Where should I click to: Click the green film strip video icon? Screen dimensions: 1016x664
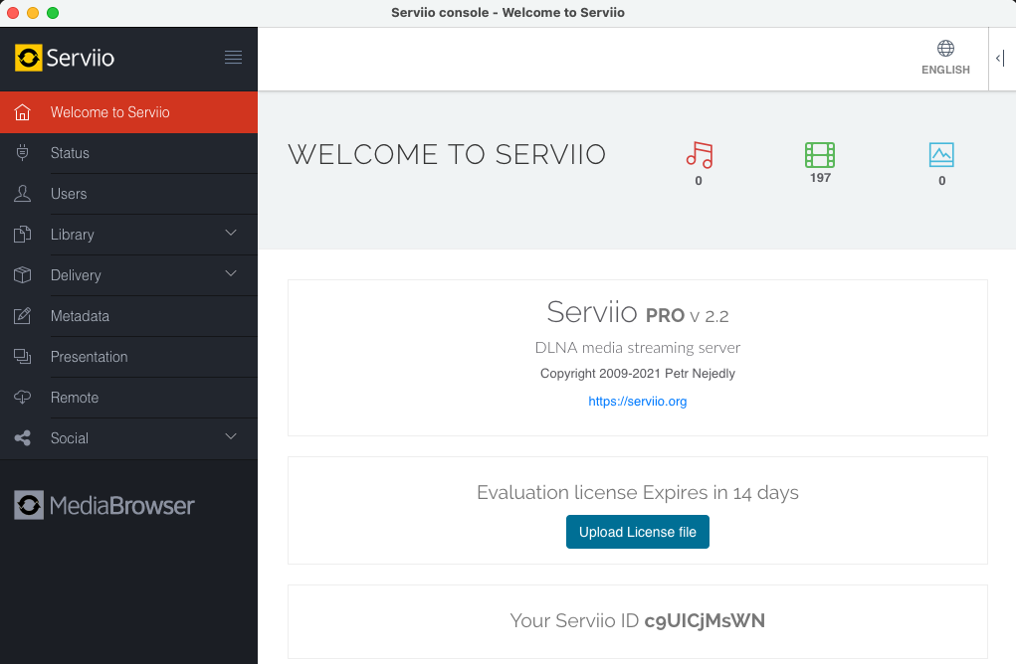pyautogui.click(x=820, y=155)
